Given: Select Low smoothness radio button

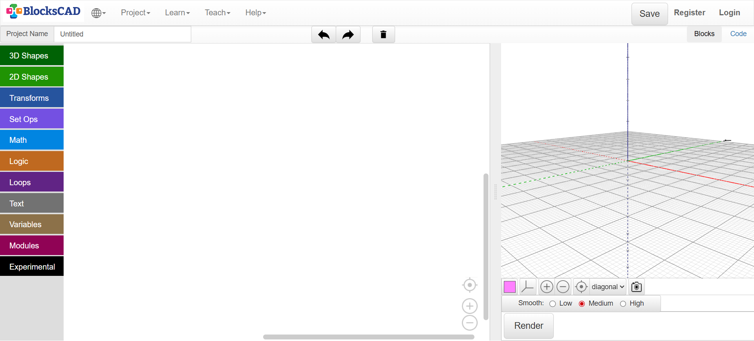Looking at the screenshot, I should coord(553,304).
